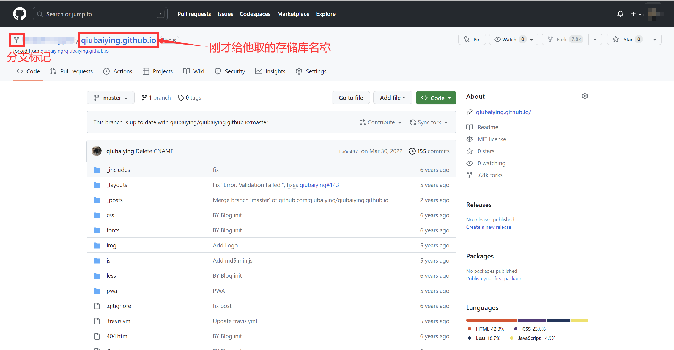Open the Add file dropdown

[392, 98]
